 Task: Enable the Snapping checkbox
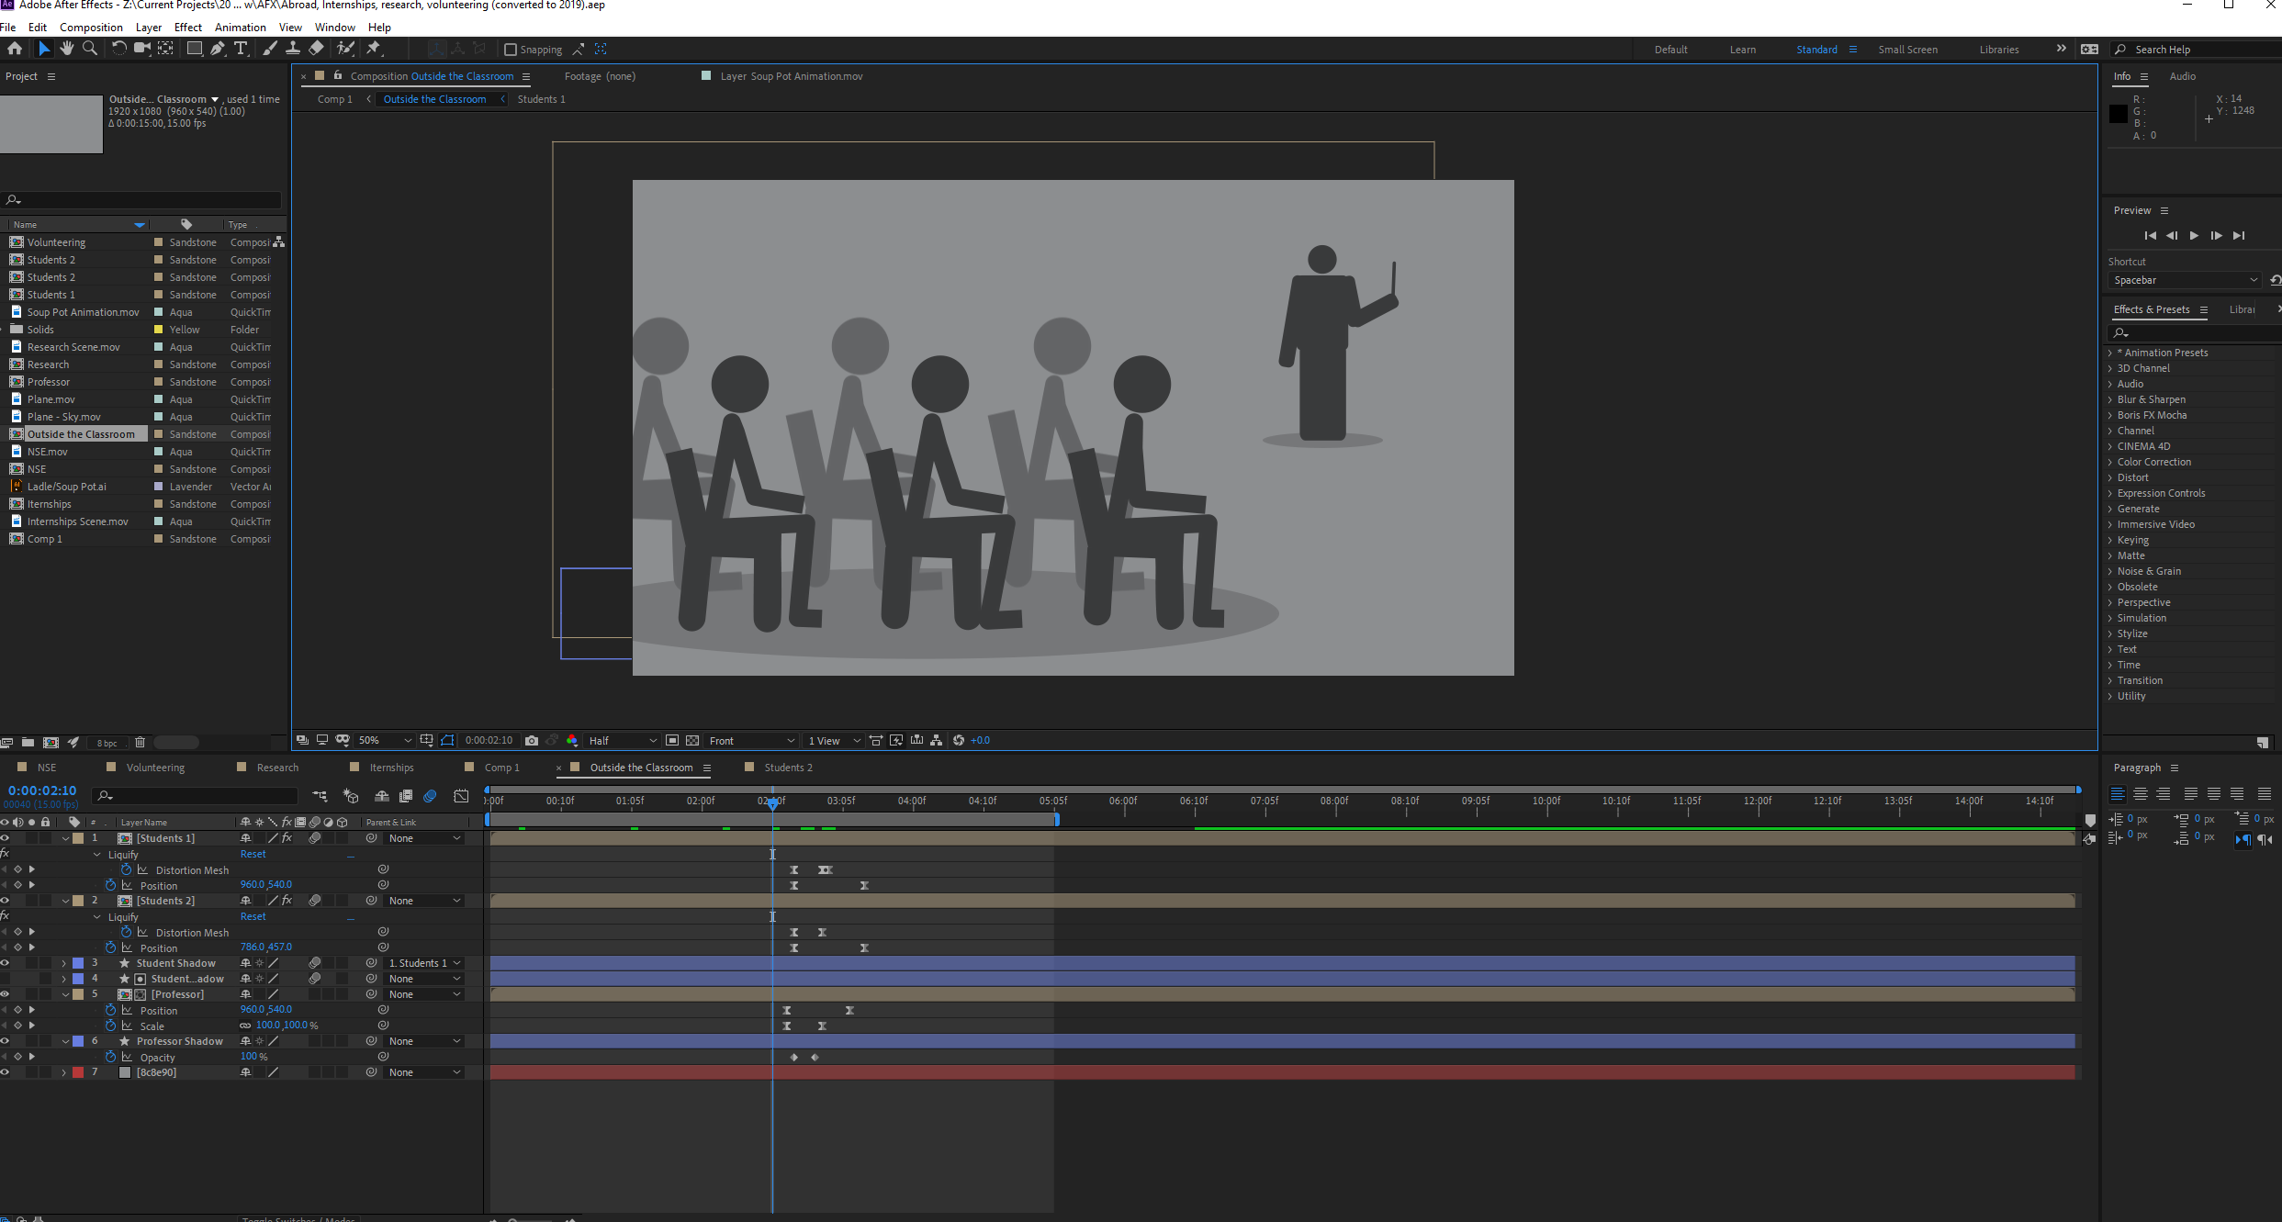tap(511, 50)
